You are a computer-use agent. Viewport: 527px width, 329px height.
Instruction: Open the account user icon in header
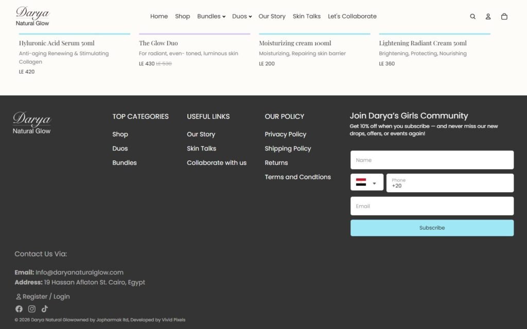pyautogui.click(x=488, y=16)
